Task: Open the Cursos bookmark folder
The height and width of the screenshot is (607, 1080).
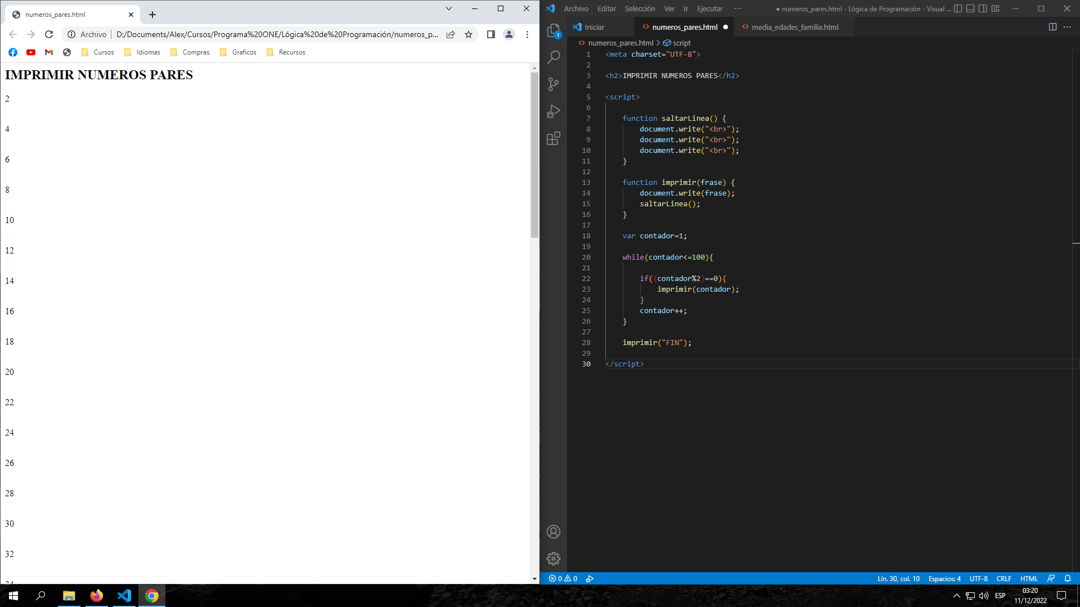Action: [98, 52]
